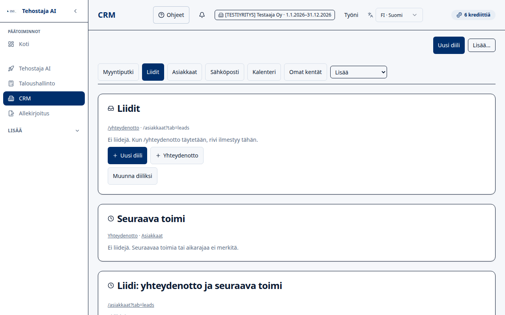Follow the /yhteydenotto link under Liidit
Viewport: 505px width, 315px height.
pos(123,128)
